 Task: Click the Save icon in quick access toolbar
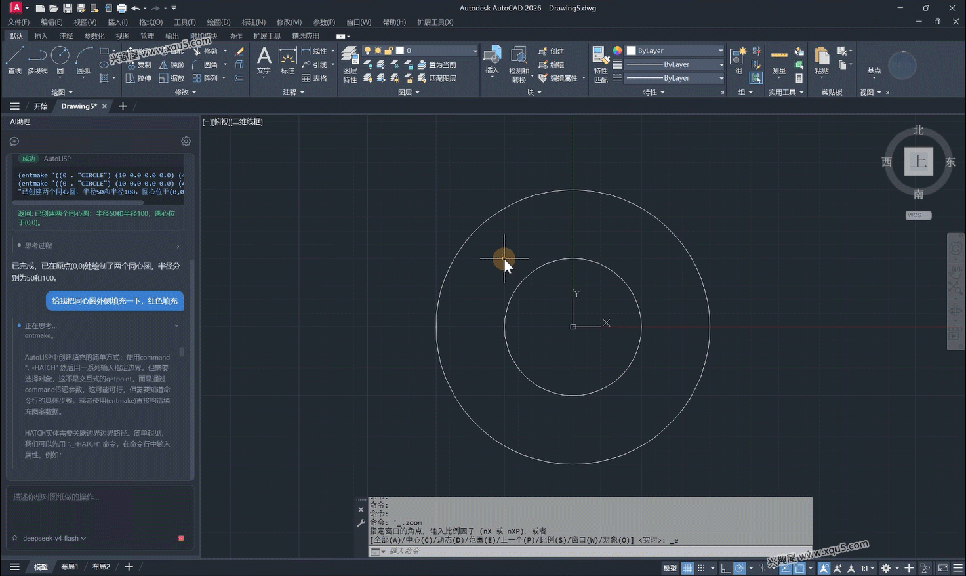67,9
